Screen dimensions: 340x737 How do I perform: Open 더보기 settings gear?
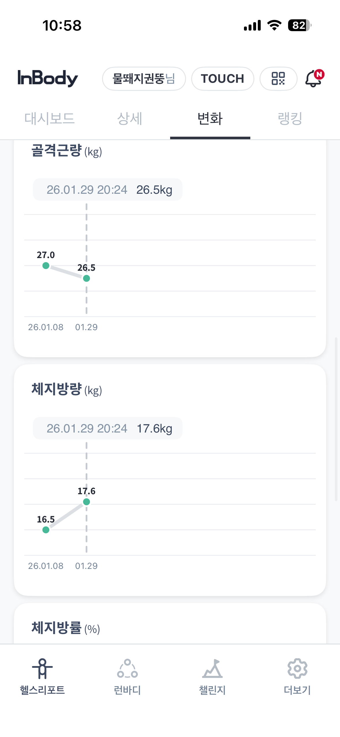tap(297, 669)
